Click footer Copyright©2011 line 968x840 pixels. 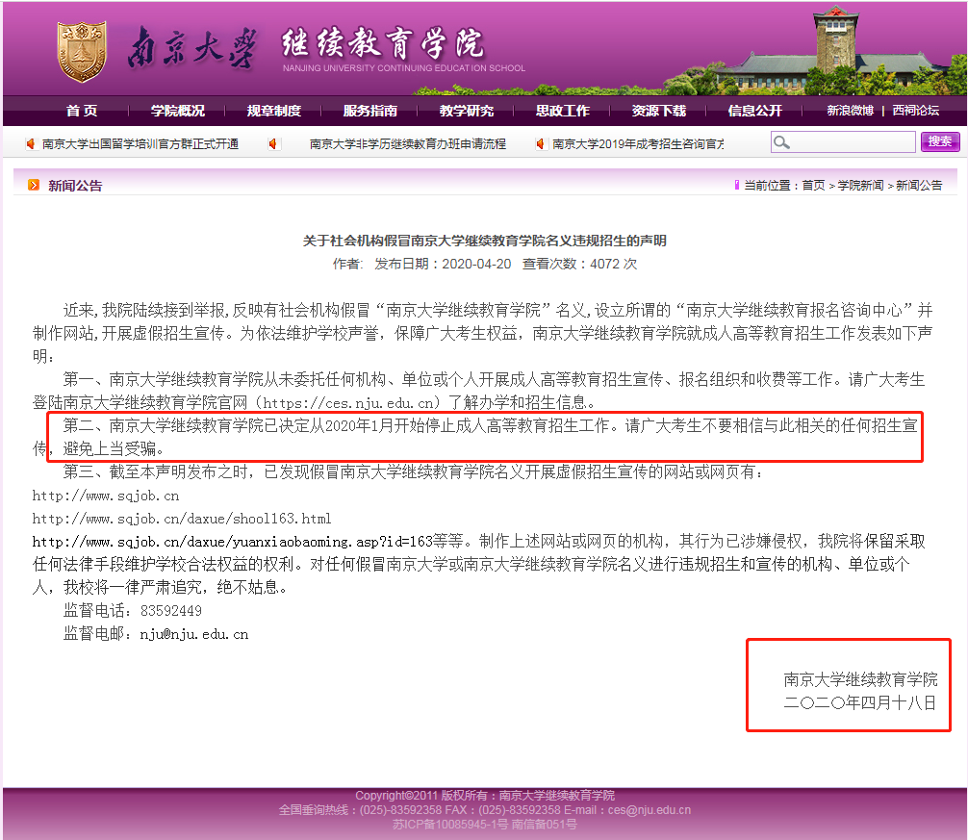[x=485, y=795]
